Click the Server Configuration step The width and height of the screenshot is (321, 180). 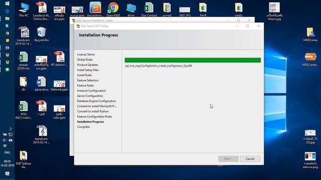90,96
